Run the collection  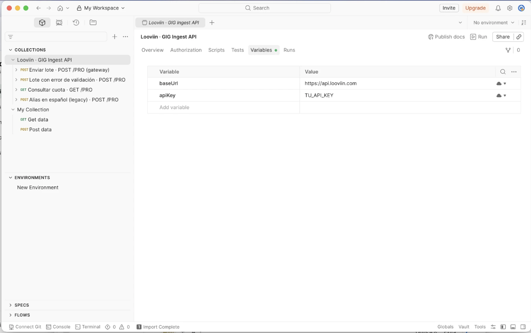[x=479, y=37]
